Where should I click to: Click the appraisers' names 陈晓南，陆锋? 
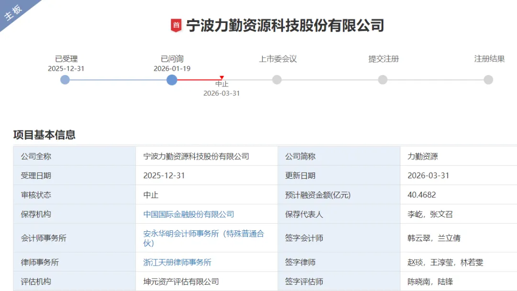pos(430,281)
